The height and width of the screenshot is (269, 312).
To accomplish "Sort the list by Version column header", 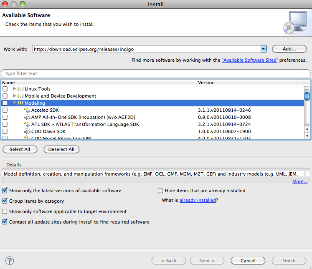I will coord(246,83).
